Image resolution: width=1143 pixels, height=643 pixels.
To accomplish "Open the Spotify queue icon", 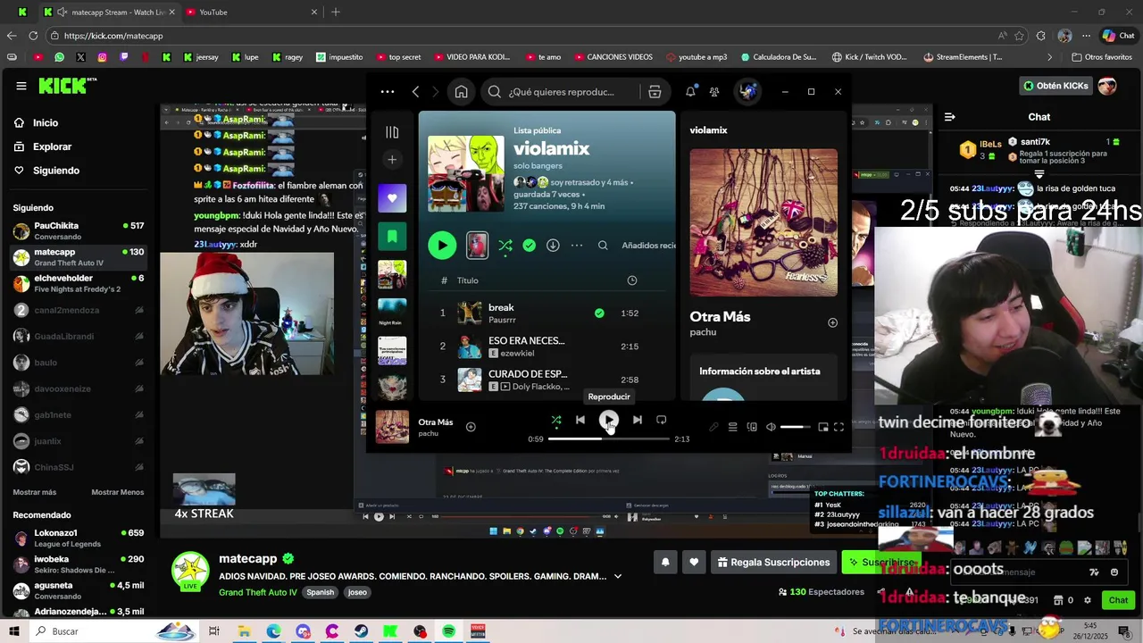I will (x=732, y=428).
